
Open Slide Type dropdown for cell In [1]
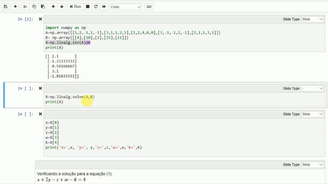(x=313, y=19)
